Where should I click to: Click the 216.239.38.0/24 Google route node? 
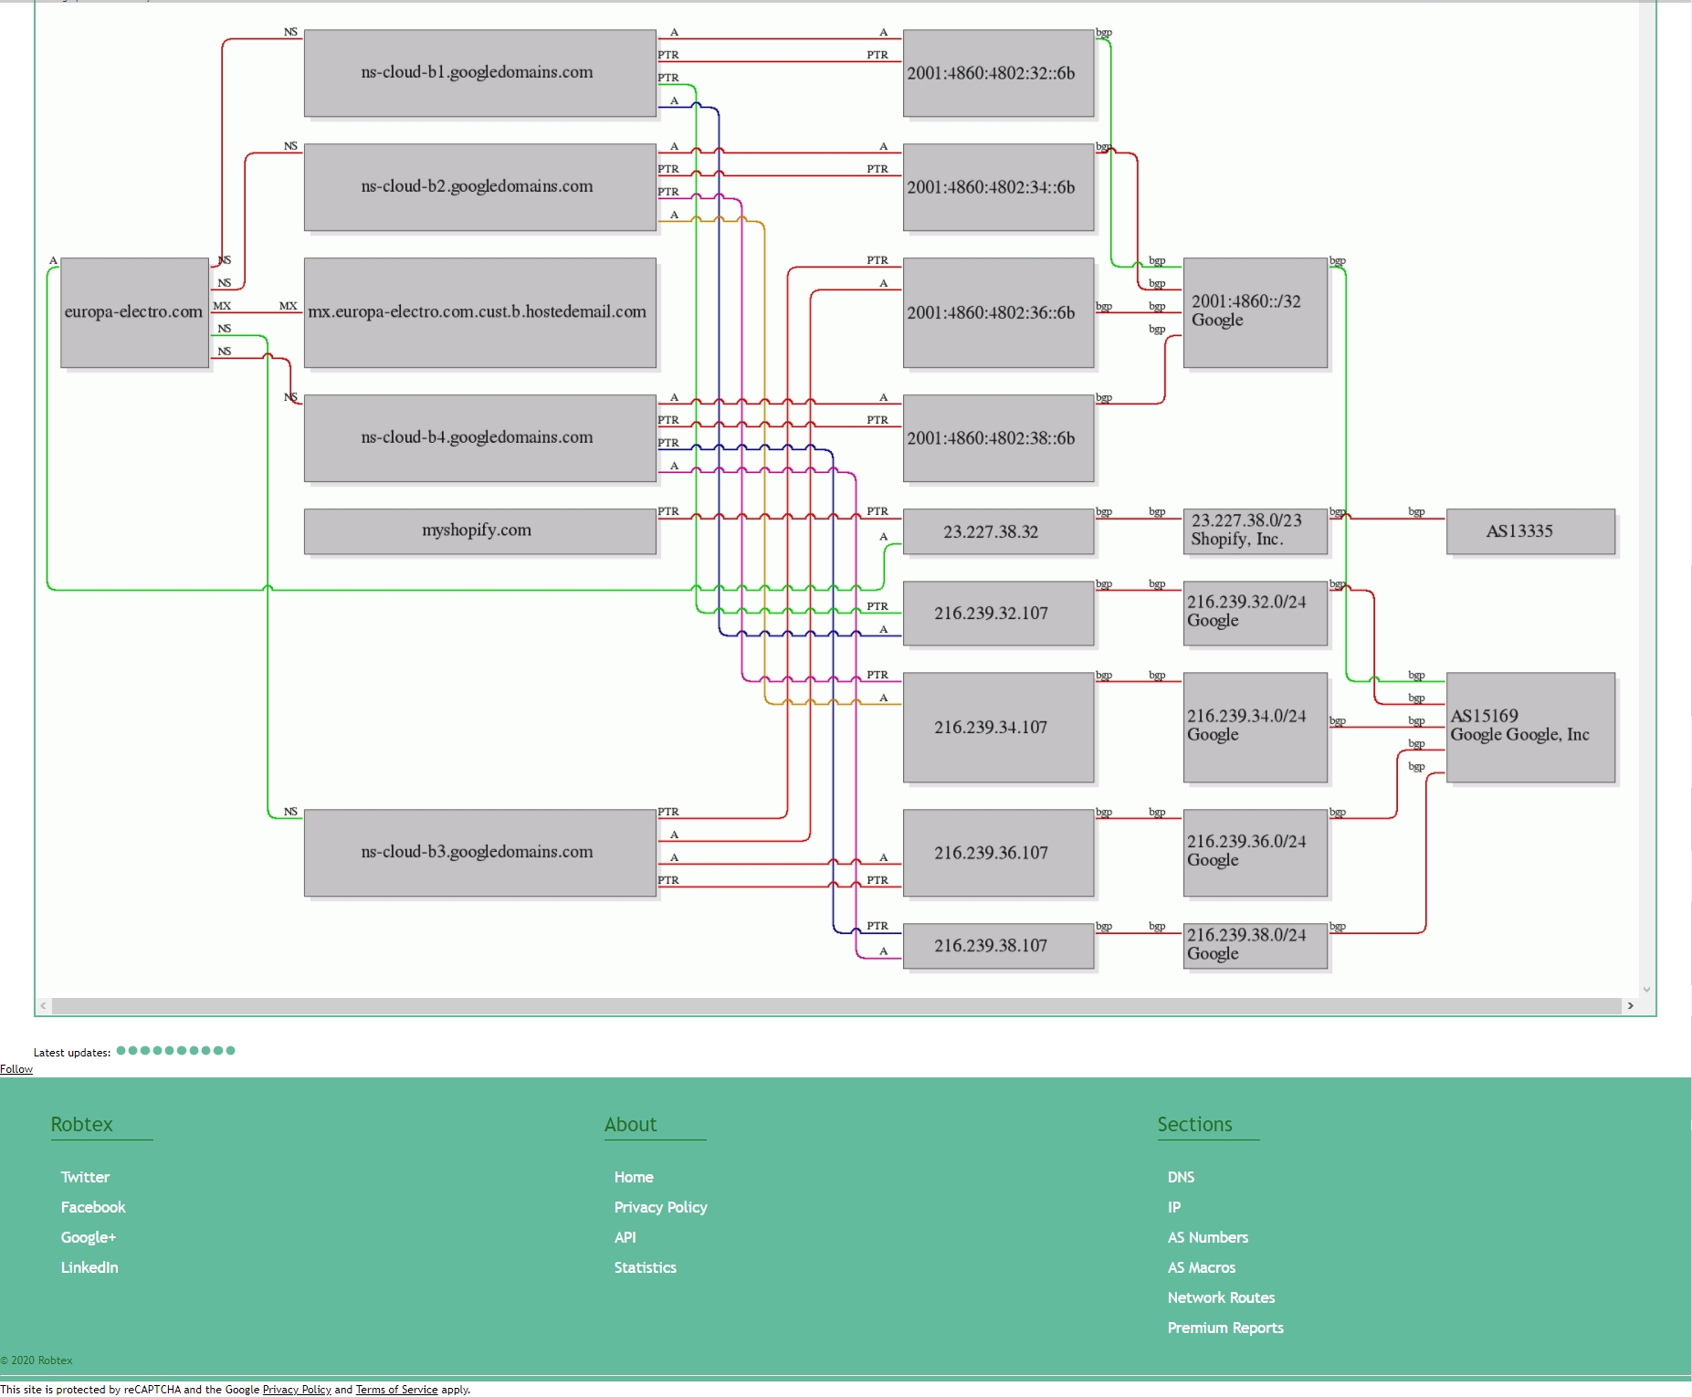pos(1256,946)
